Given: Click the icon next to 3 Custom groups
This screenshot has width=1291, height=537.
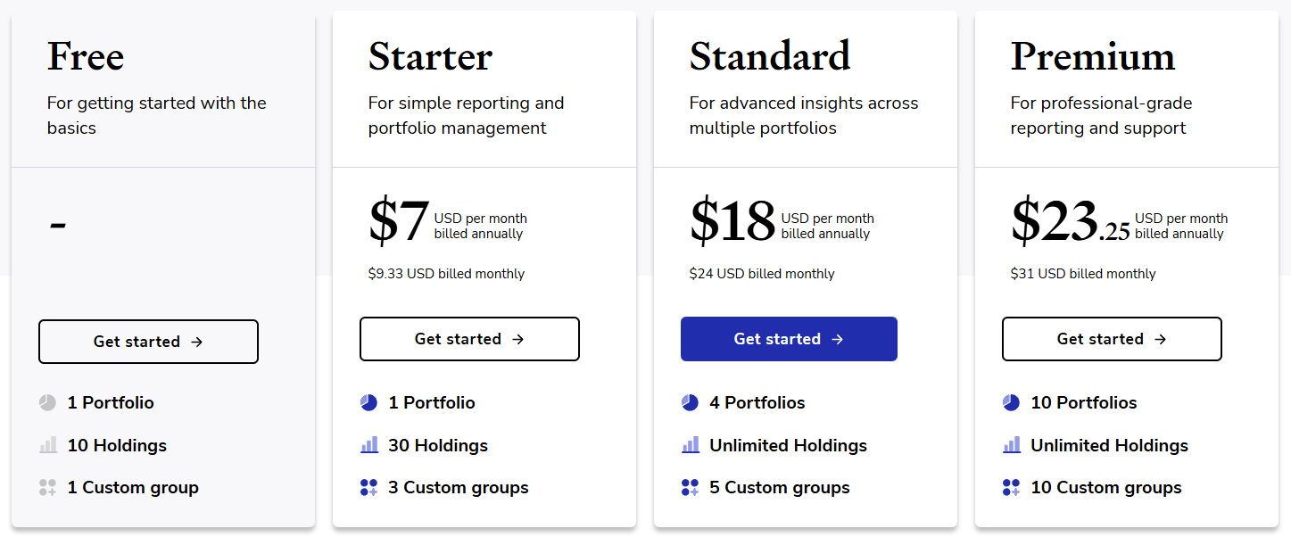Looking at the screenshot, I should [x=369, y=487].
